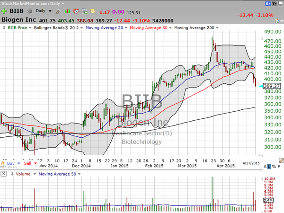Viewport: 284px width, 213px height.
Task: Click the red 1.17 value in toolbar
Action: coord(105,12)
